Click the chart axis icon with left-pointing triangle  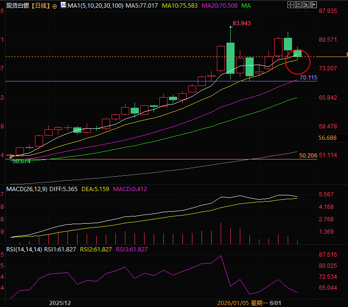click(x=298, y=5)
